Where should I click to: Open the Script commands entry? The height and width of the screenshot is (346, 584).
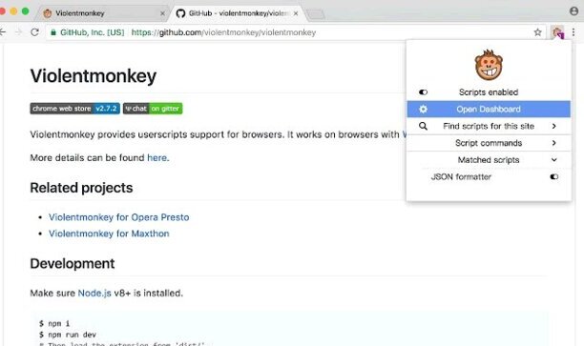[489, 143]
